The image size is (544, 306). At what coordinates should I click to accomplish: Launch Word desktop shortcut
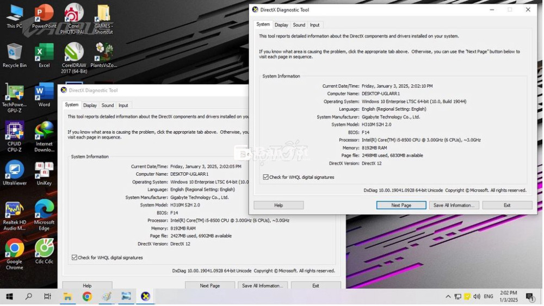point(44,95)
